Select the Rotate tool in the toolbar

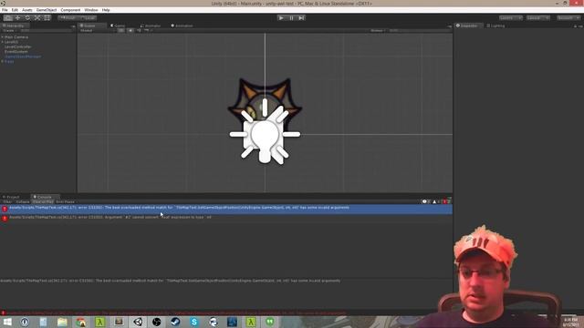(27, 18)
